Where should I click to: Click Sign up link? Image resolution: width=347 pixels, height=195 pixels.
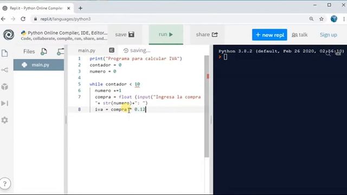coord(328,35)
